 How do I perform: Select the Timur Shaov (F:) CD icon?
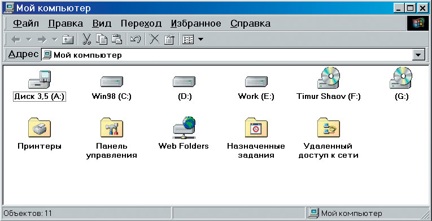[x=329, y=78]
